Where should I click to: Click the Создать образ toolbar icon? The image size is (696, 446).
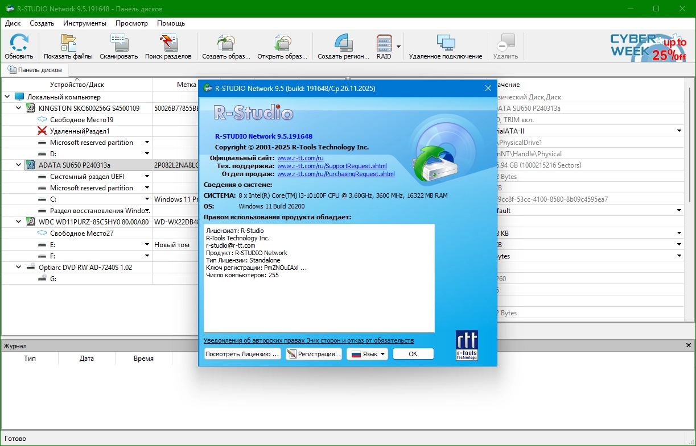tap(226, 46)
